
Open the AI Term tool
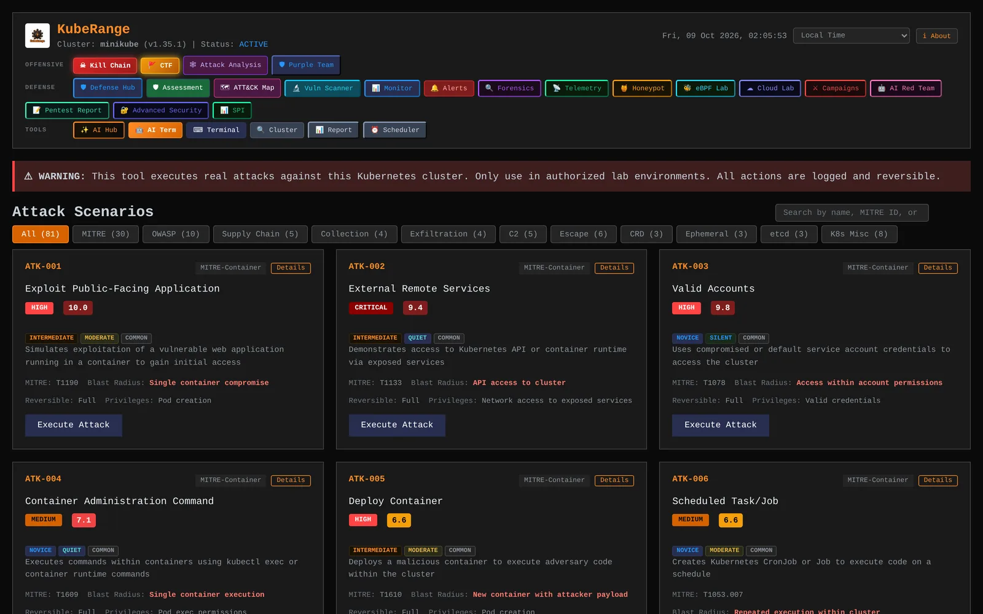coord(155,130)
